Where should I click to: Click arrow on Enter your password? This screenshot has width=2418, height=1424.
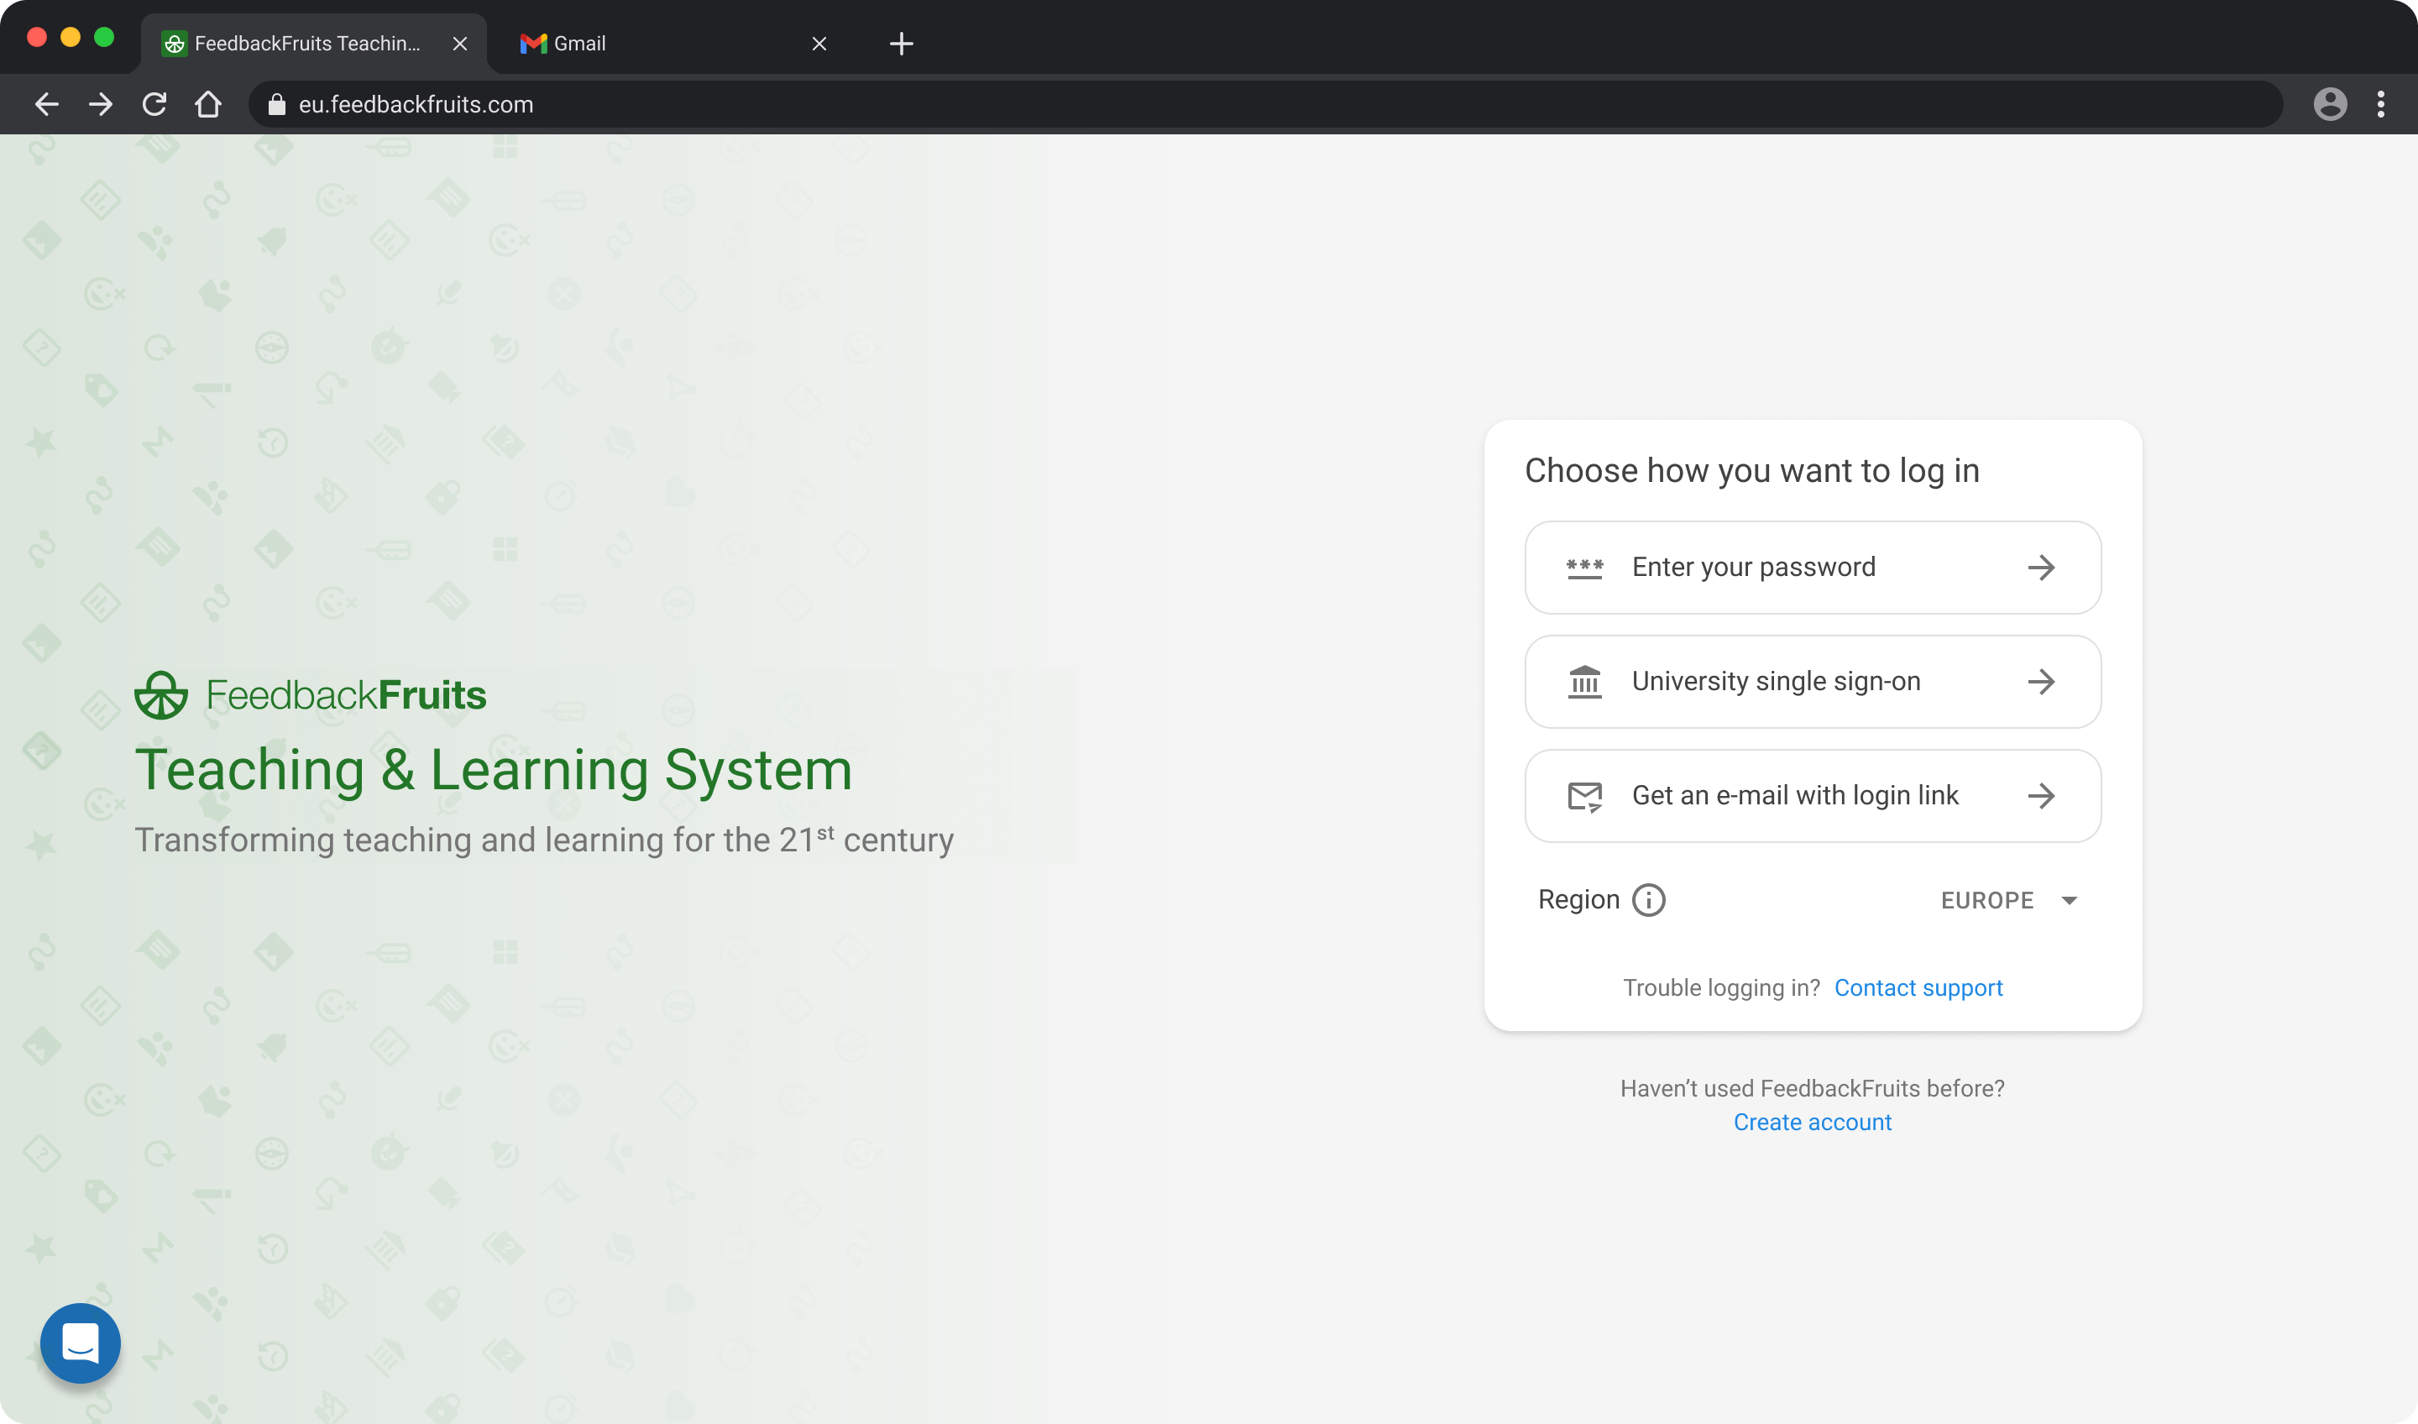(2041, 567)
